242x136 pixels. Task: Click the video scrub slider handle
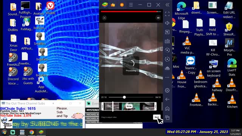pos(124,97)
